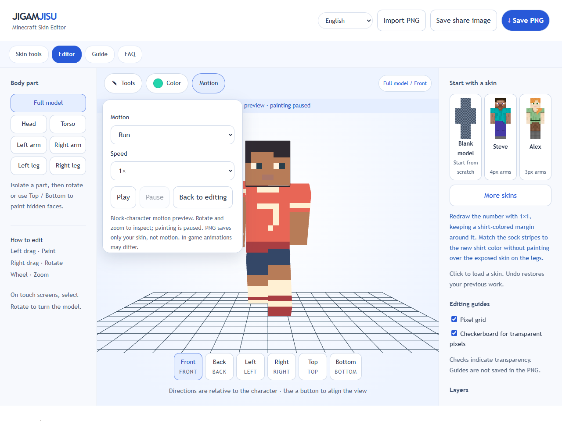Align view to Front

[x=188, y=367]
